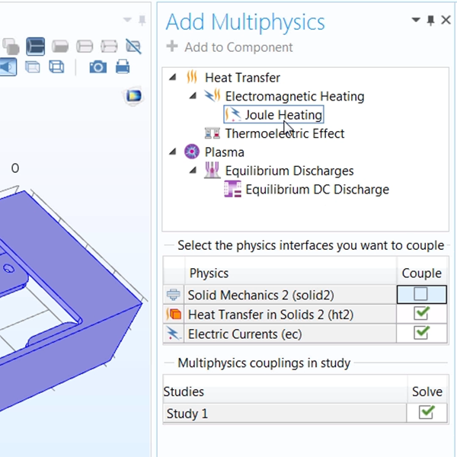Enable coupling for Solid Mechanics 2
457x457 pixels.
coord(421,294)
